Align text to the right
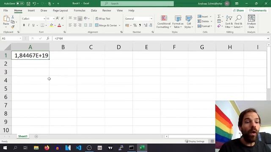Screen dimensions: 271x152 [x=80, y=25]
